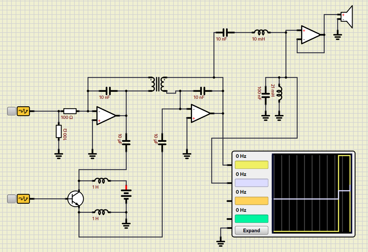Click the wave generator feeding the 100 Ω resistors
Image resolution: width=368 pixels, height=252 pixels.
pos(23,111)
